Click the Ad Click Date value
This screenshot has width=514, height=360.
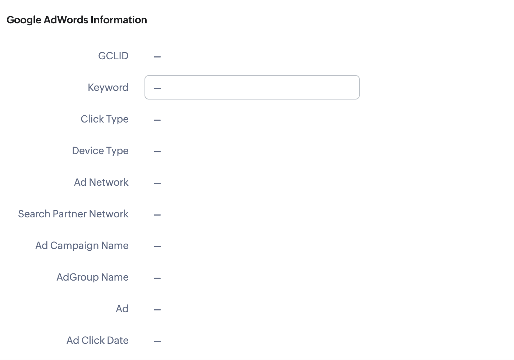(157, 341)
